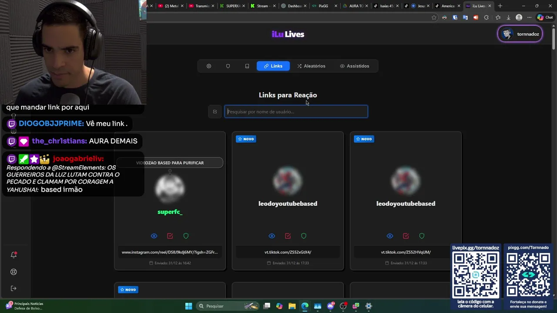
Task: Click red check icon on ZS52xGtX4 card
Action: tap(288, 236)
